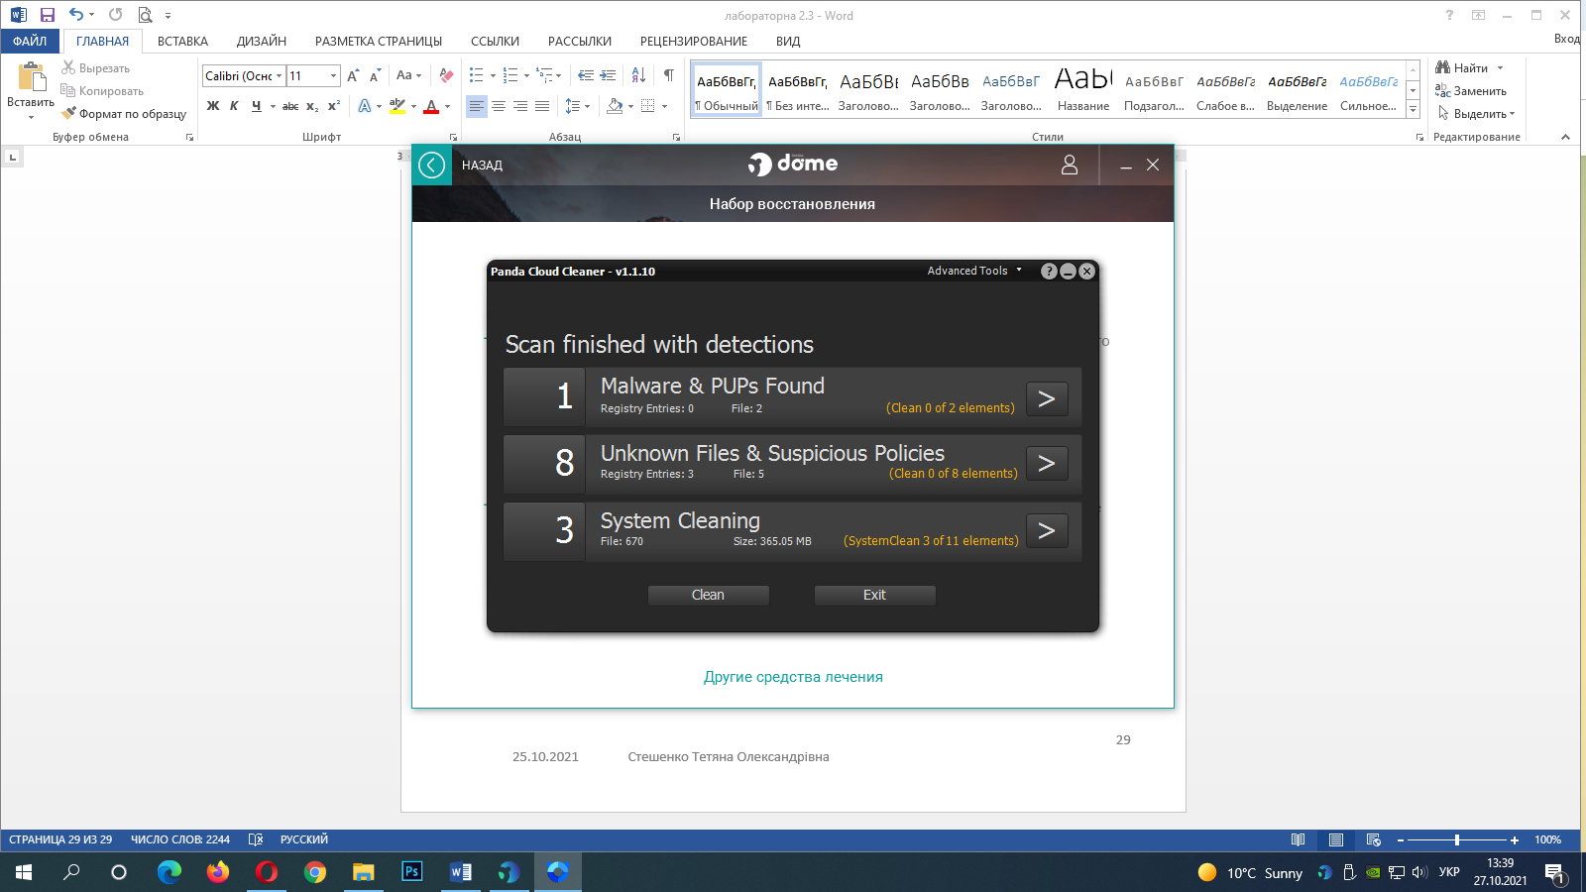Toggle Underline formatting button
Viewport: 1586px width, 892px height.
257,106
